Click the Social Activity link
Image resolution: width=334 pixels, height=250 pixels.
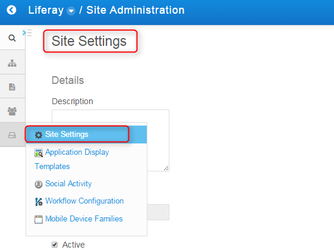tap(68, 184)
